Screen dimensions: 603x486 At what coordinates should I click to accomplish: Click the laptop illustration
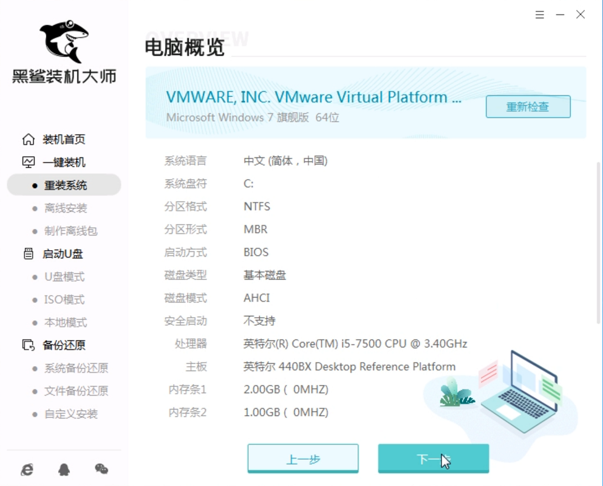(519, 392)
